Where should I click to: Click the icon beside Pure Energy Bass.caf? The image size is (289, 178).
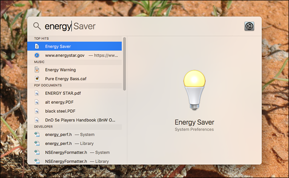37,79
